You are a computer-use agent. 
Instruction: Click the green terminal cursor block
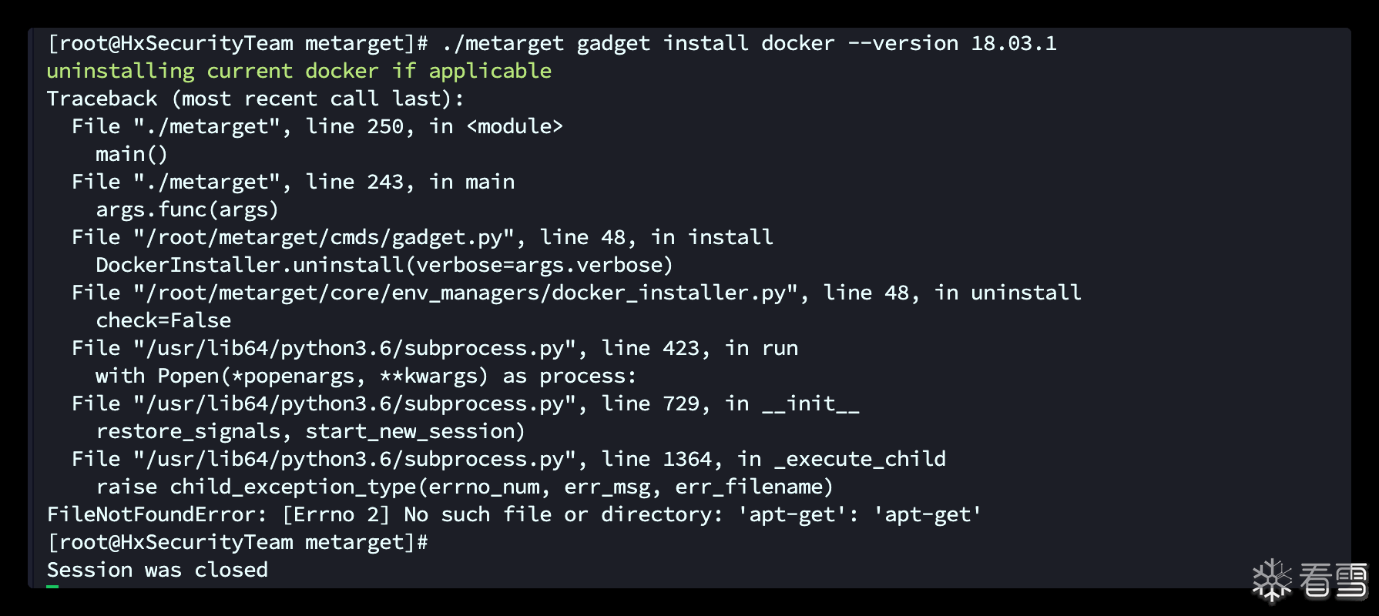click(52, 587)
